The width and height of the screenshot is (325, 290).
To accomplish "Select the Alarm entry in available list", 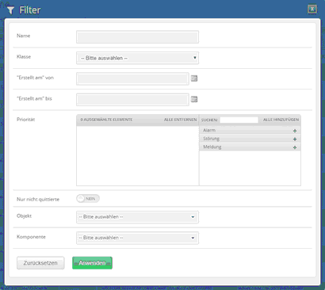I will point(250,131).
